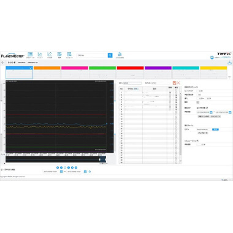Click the PlanetMeister logo
Viewport: 233px width, 233px height.
pyautogui.click(x=12, y=56)
